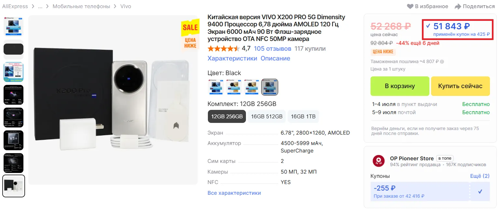
Task: Expand more coupons via Ещё (2)
Action: pyautogui.click(x=480, y=176)
